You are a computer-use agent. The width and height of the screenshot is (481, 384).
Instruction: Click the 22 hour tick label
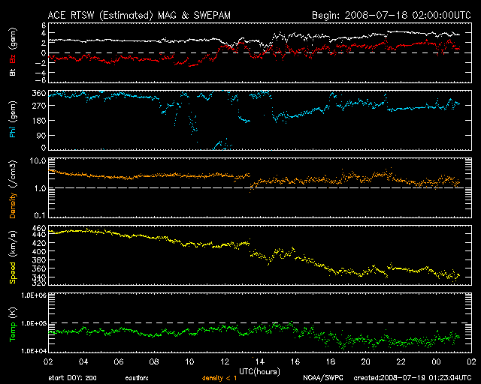[x=401, y=362]
